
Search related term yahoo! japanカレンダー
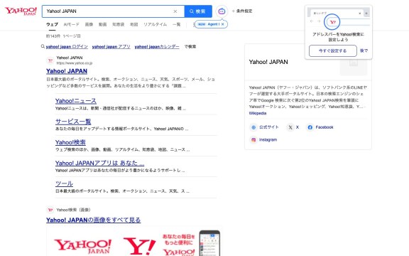157,46
